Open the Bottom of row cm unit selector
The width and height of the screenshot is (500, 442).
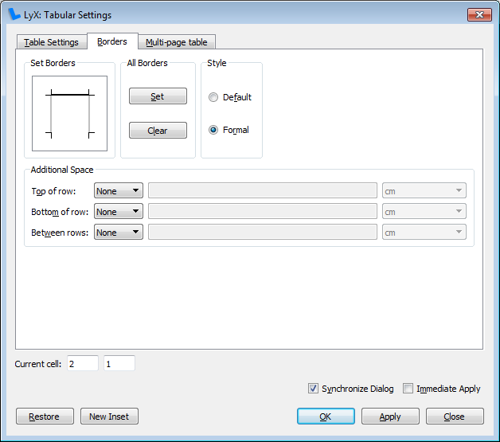tap(424, 211)
